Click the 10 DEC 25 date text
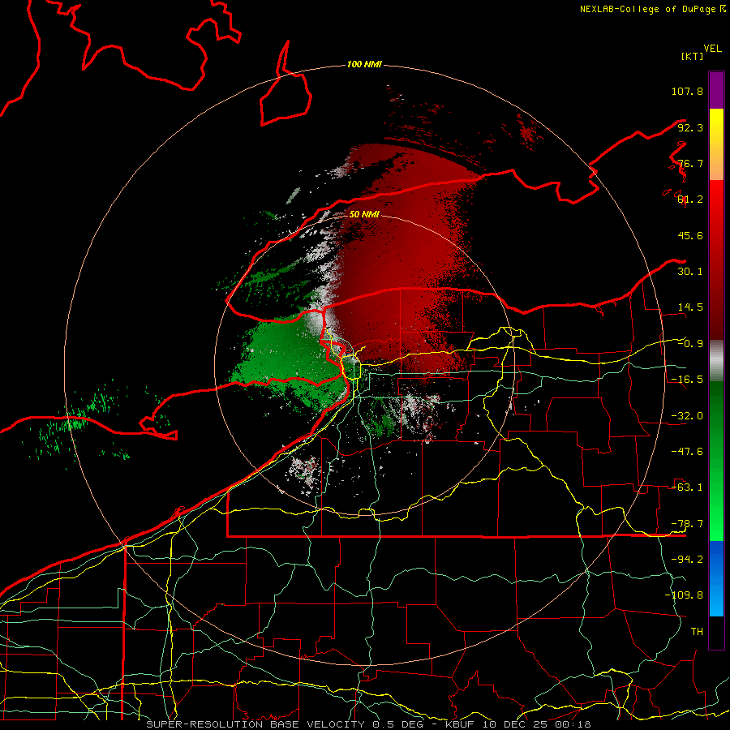The image size is (730, 730). click(517, 724)
